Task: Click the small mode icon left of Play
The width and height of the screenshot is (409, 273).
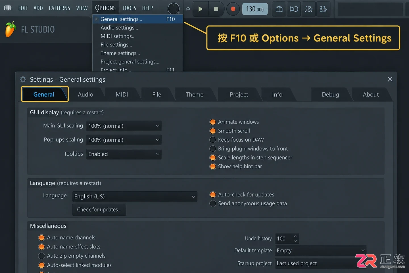Action: click(x=188, y=9)
